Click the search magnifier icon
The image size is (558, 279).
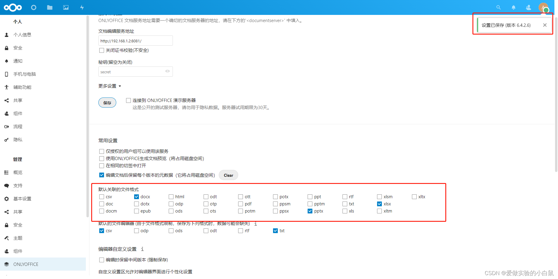pos(498,7)
